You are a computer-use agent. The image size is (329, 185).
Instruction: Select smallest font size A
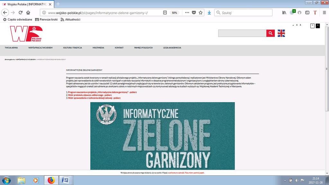pyautogui.click(x=293, y=25)
